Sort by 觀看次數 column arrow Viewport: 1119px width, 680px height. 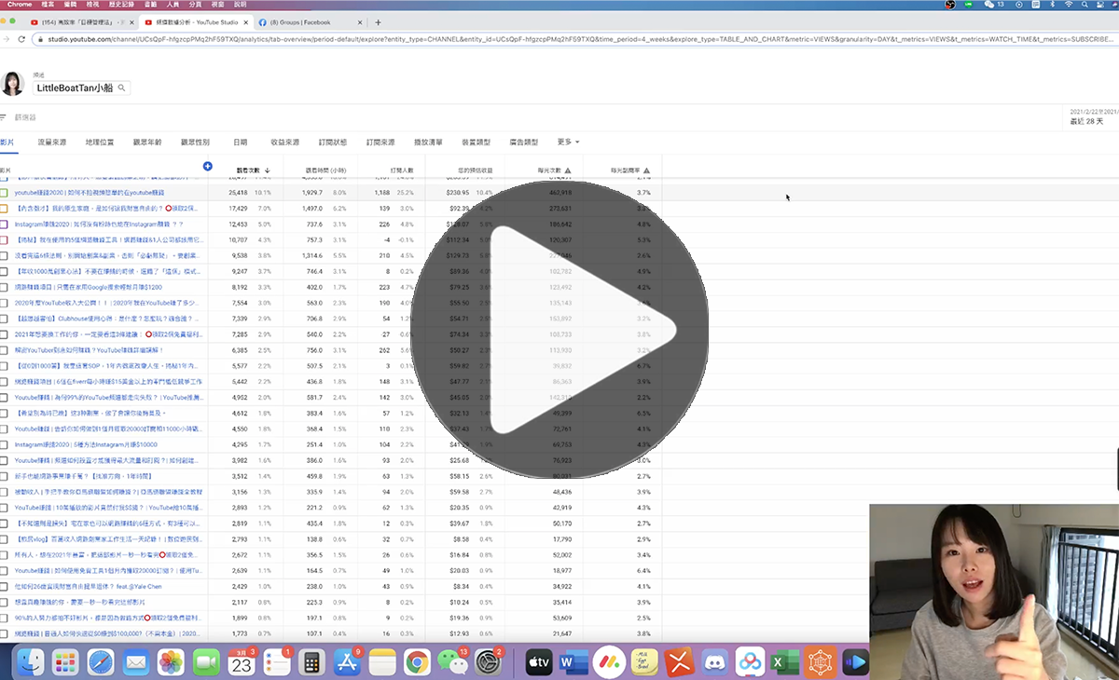(x=268, y=170)
